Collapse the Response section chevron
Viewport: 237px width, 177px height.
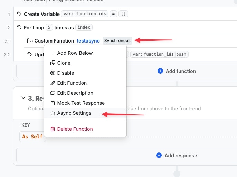[x=23, y=98]
